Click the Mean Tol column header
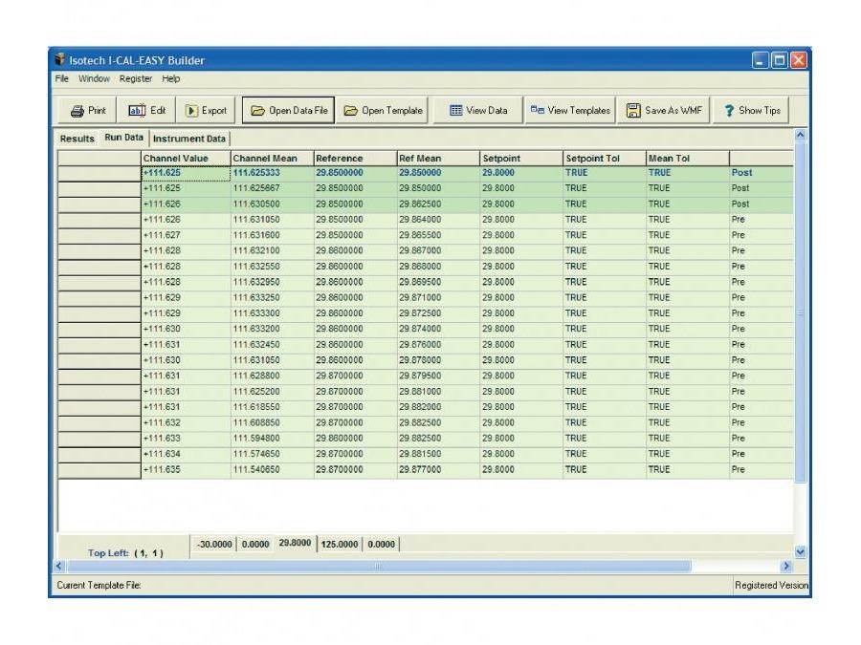Image resolution: width=861 pixels, height=645 pixels. pos(688,158)
